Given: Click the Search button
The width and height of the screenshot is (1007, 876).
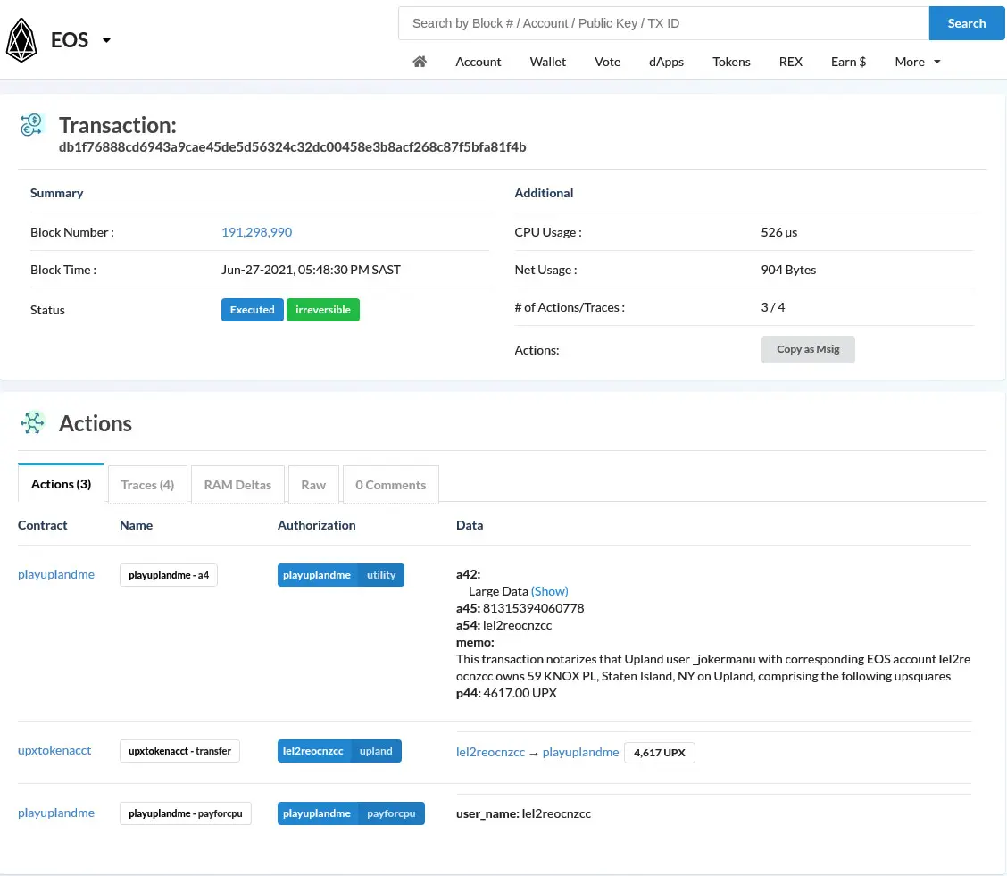Looking at the screenshot, I should 967,23.
